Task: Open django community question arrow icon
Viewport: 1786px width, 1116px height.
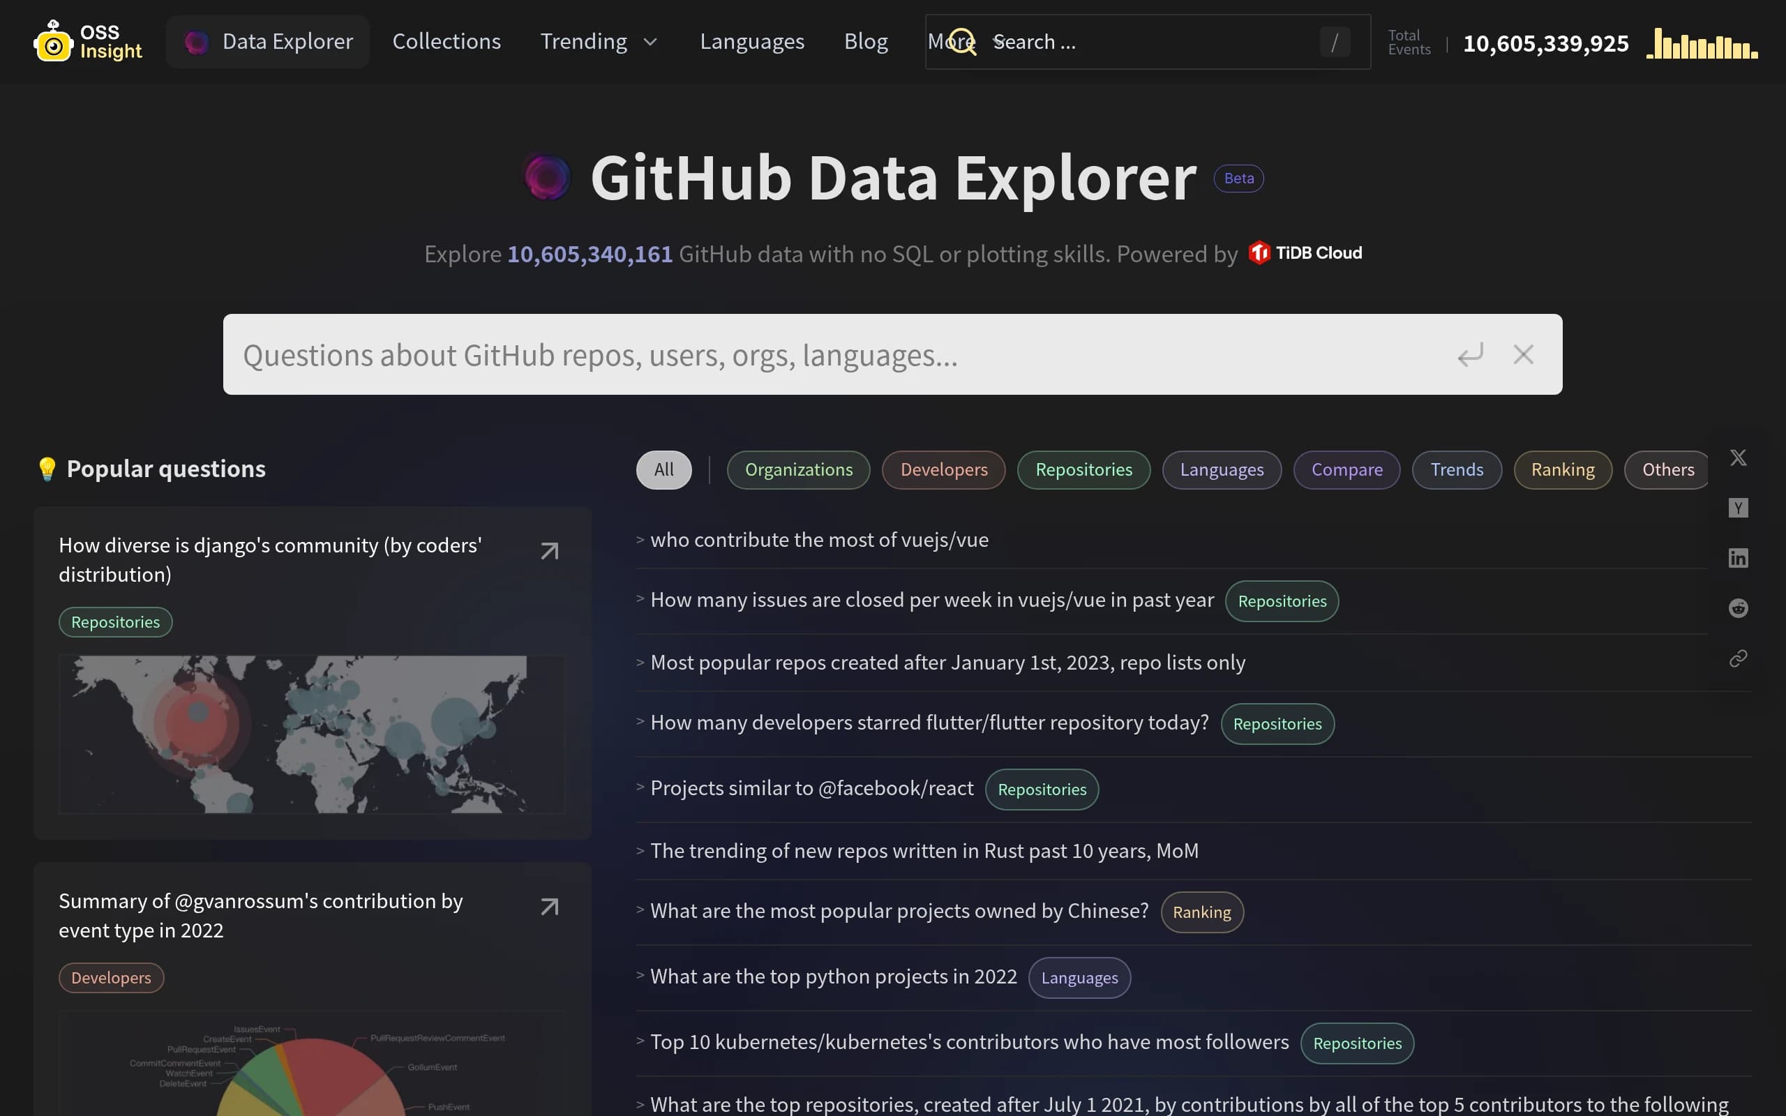Action: coord(550,550)
